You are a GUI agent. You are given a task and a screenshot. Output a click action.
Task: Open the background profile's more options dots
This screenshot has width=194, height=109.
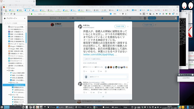pyautogui.click(x=156, y=25)
